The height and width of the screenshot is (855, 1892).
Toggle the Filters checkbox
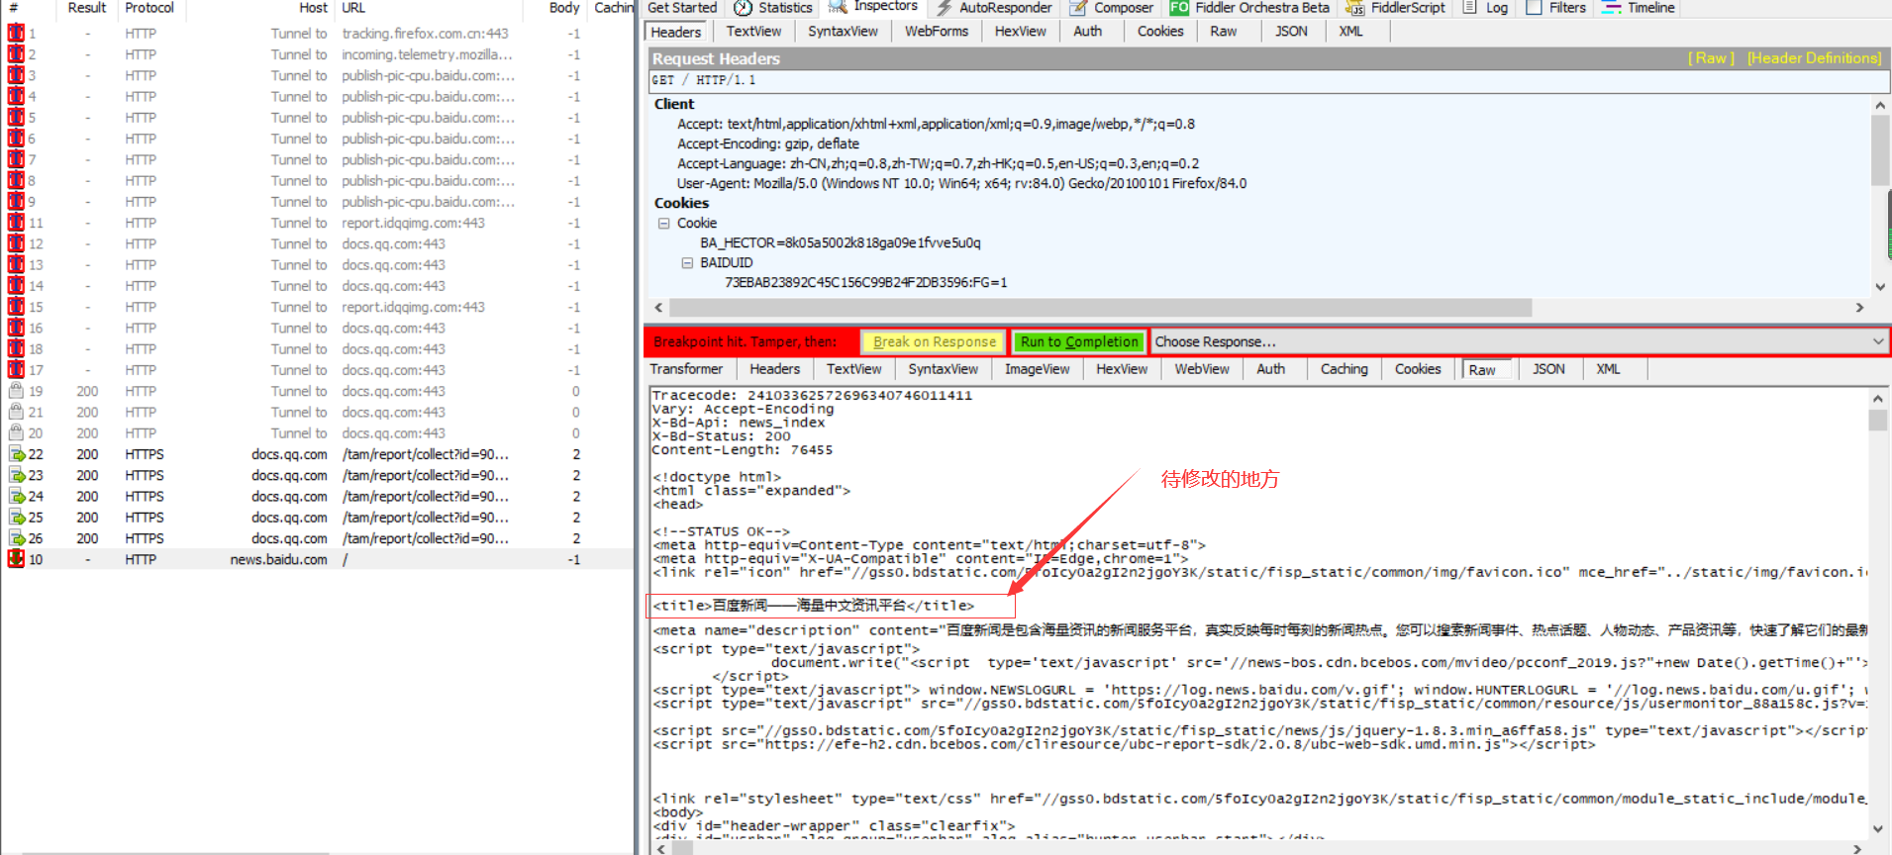point(1534,7)
